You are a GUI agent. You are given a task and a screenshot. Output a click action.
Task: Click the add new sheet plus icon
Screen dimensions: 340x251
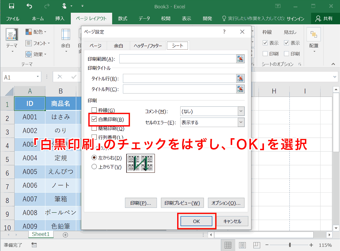(65, 235)
